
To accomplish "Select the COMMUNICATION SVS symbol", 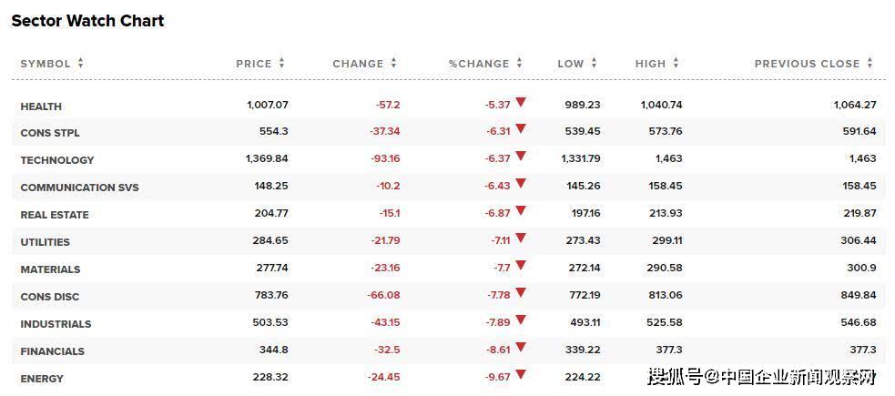I will point(79,188).
